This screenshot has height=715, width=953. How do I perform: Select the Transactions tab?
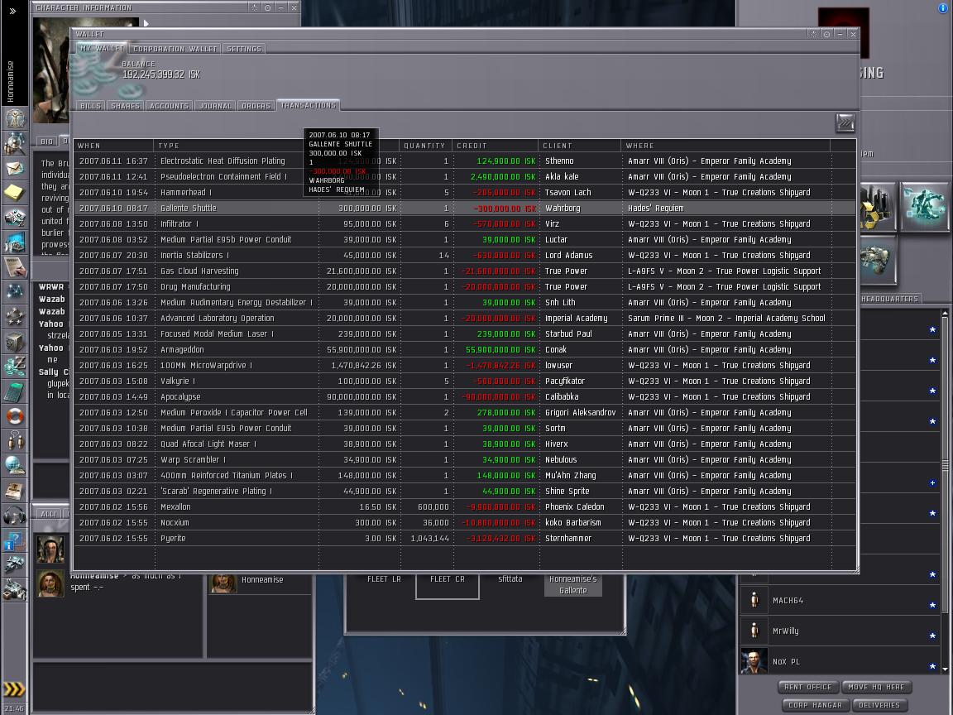coord(308,105)
